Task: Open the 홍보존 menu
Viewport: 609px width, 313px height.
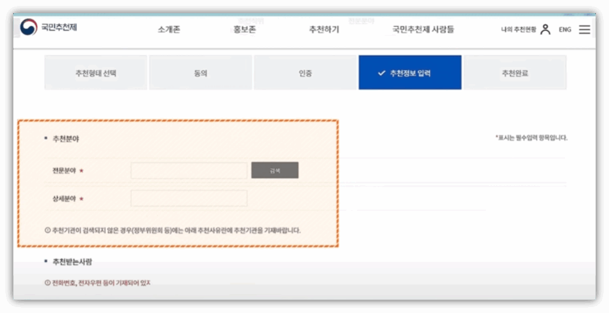Action: coord(244,30)
